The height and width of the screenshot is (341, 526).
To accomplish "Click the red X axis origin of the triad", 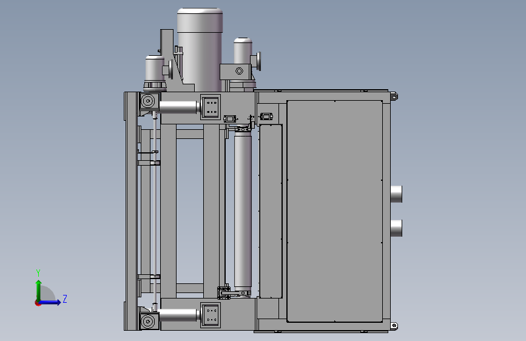I will tap(38, 303).
